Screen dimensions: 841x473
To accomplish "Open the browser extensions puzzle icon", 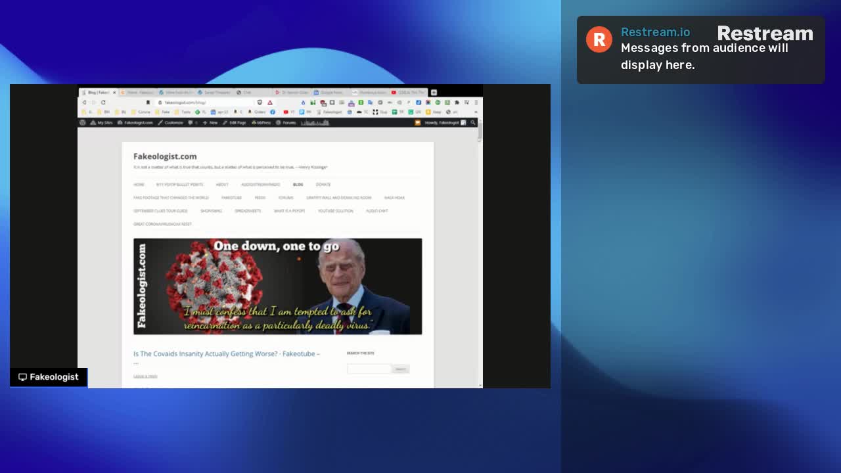I will [457, 102].
